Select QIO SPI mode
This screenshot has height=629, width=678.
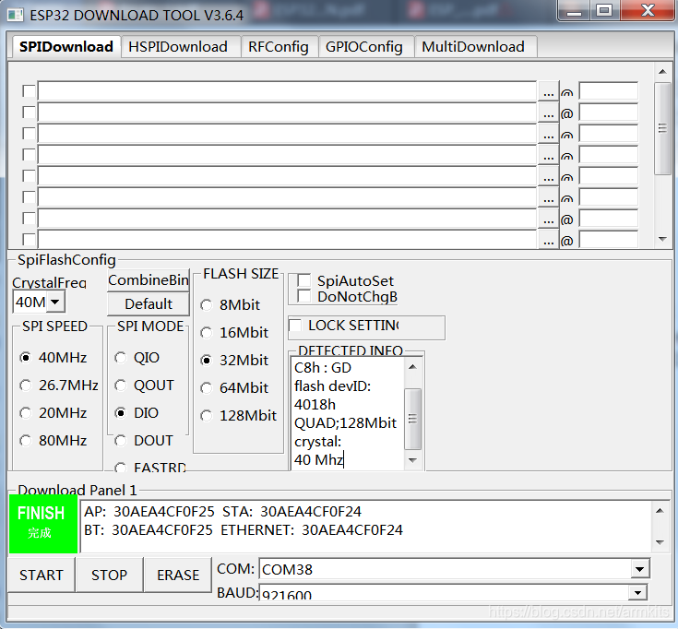(x=120, y=358)
